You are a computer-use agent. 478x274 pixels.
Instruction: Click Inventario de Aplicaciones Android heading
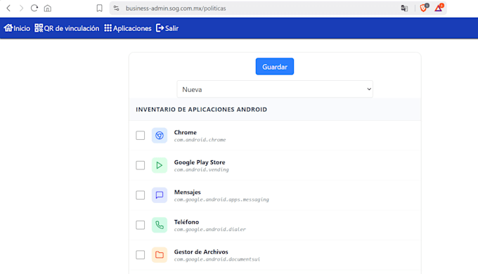(202, 110)
